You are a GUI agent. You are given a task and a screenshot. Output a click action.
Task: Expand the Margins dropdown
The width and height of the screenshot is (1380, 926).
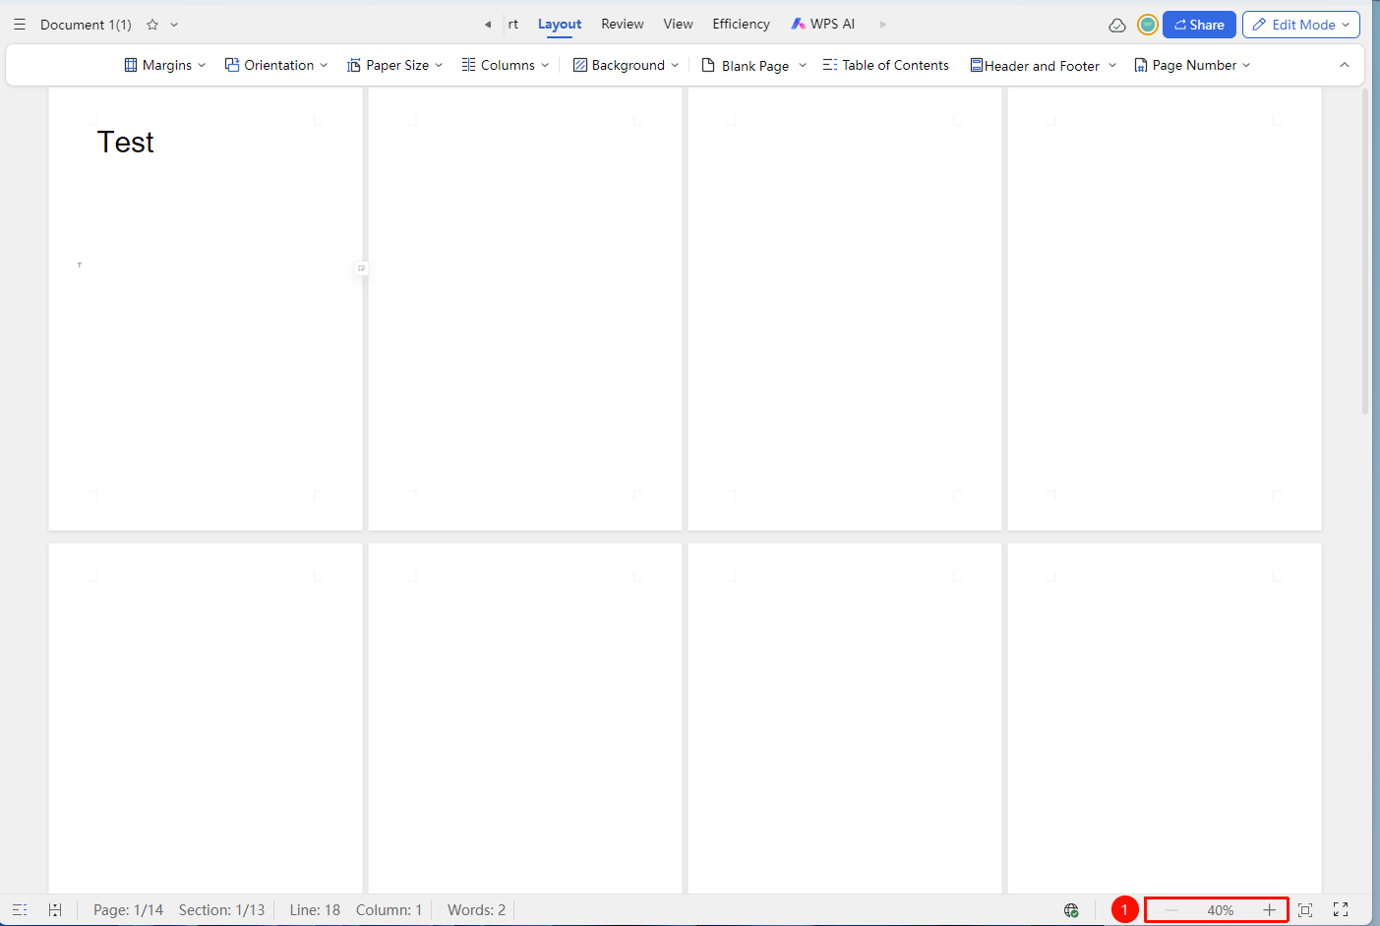pos(165,65)
